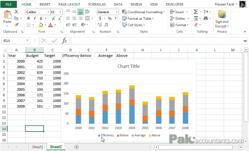
Task: Click the Format Painter brush icon
Action: (x=16, y=25)
